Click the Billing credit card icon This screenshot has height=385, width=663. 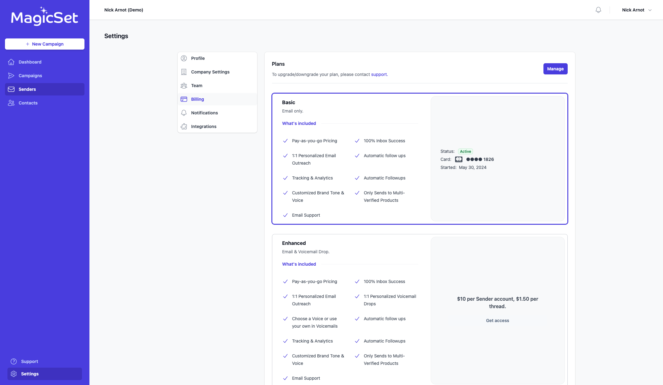click(x=184, y=99)
